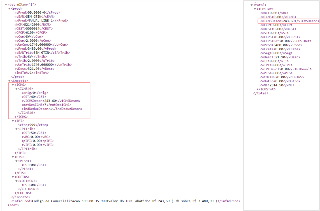Collapse the det nItem="1" node
The image size is (320, 211).
(x=6, y=5)
